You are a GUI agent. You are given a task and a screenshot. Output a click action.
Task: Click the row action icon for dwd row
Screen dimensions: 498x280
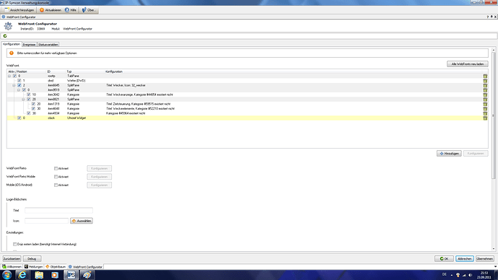pos(485,81)
